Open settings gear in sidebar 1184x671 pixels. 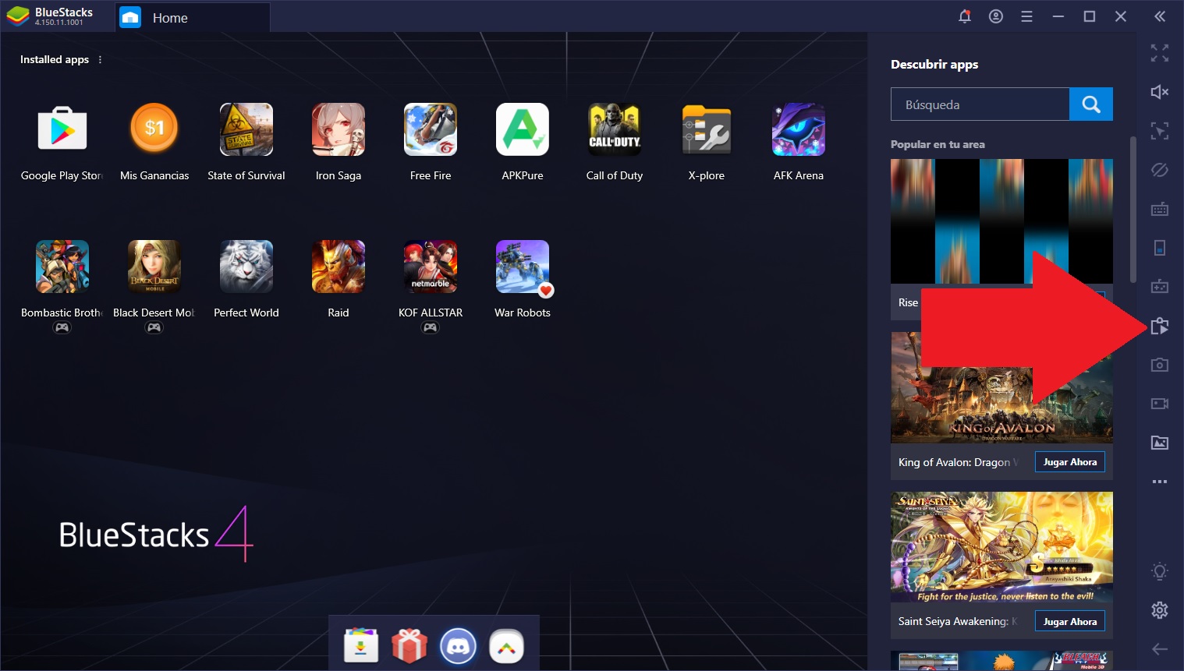click(x=1160, y=610)
